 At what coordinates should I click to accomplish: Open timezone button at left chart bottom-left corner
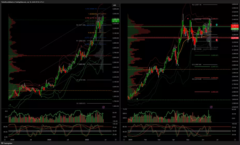[3, 140]
